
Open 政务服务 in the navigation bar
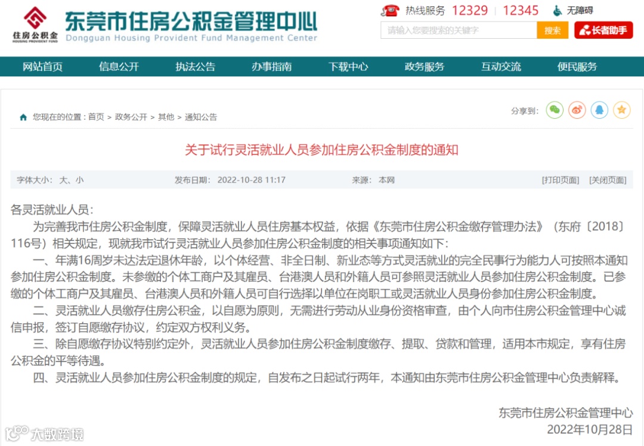click(425, 67)
